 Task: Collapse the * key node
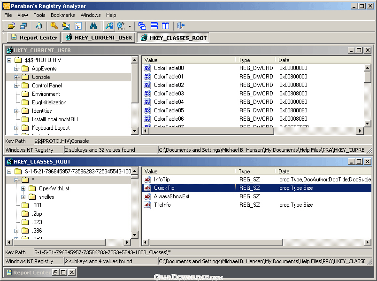click(16, 180)
